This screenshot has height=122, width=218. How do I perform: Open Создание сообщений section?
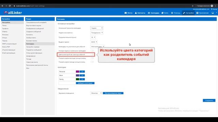(x=40, y=32)
